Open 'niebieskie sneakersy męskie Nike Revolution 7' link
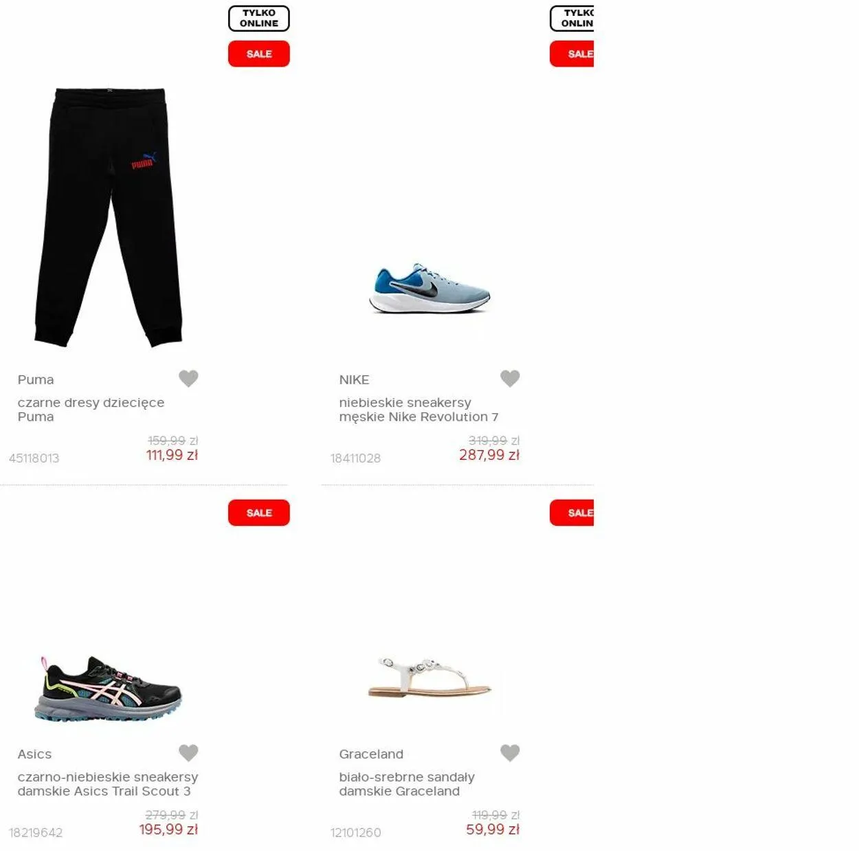The height and width of the screenshot is (851, 859). tap(419, 410)
